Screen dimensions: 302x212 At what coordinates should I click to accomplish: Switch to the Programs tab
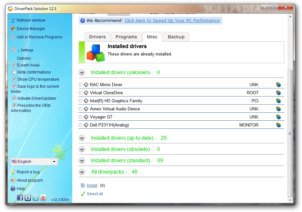click(126, 37)
